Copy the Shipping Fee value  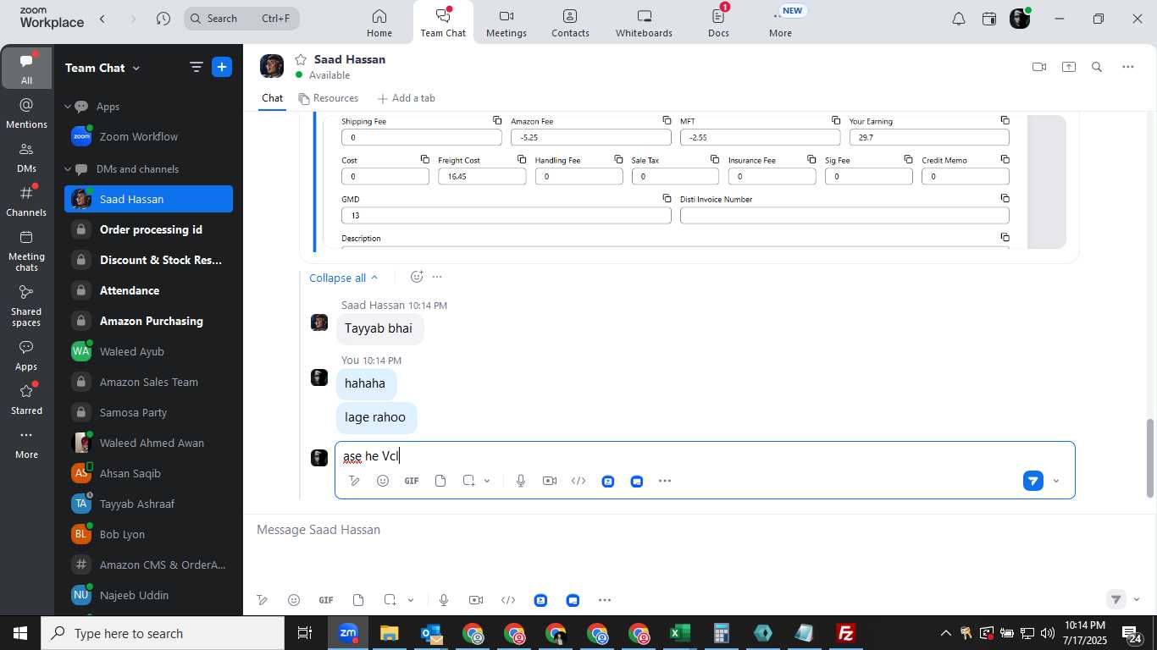click(x=497, y=121)
